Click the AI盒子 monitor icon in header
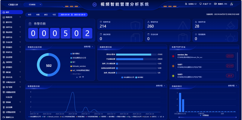The height and width of the screenshot is (120, 242). click(x=201, y=4)
